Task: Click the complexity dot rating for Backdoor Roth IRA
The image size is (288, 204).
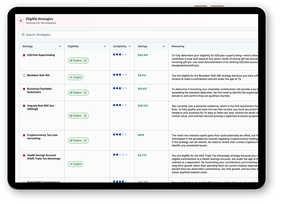Action: 120,74
